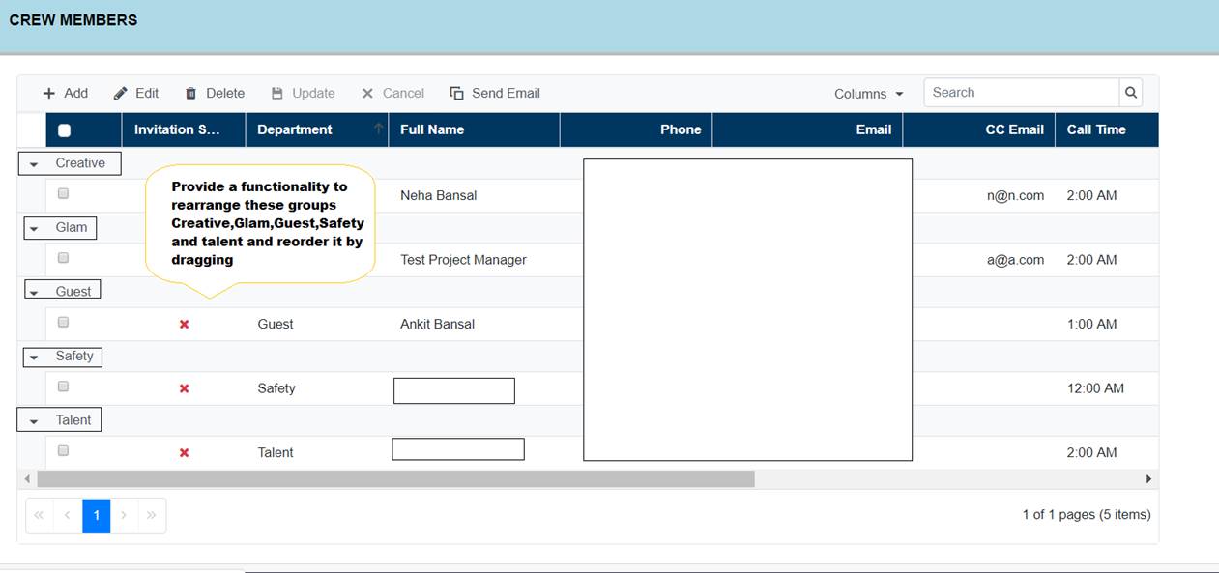Collapse the Safety group

(34, 358)
